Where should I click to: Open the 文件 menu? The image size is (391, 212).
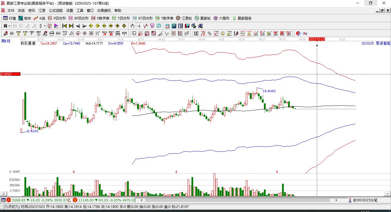[11, 11]
